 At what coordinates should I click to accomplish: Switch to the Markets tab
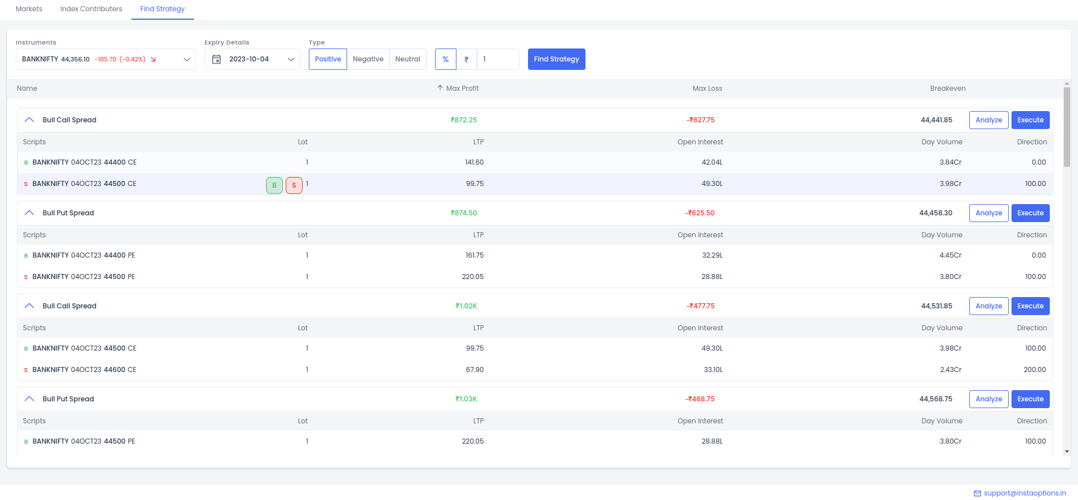[x=29, y=9]
